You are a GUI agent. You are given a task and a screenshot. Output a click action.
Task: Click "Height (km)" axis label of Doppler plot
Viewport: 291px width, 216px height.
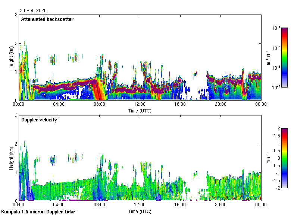[x=11, y=158]
